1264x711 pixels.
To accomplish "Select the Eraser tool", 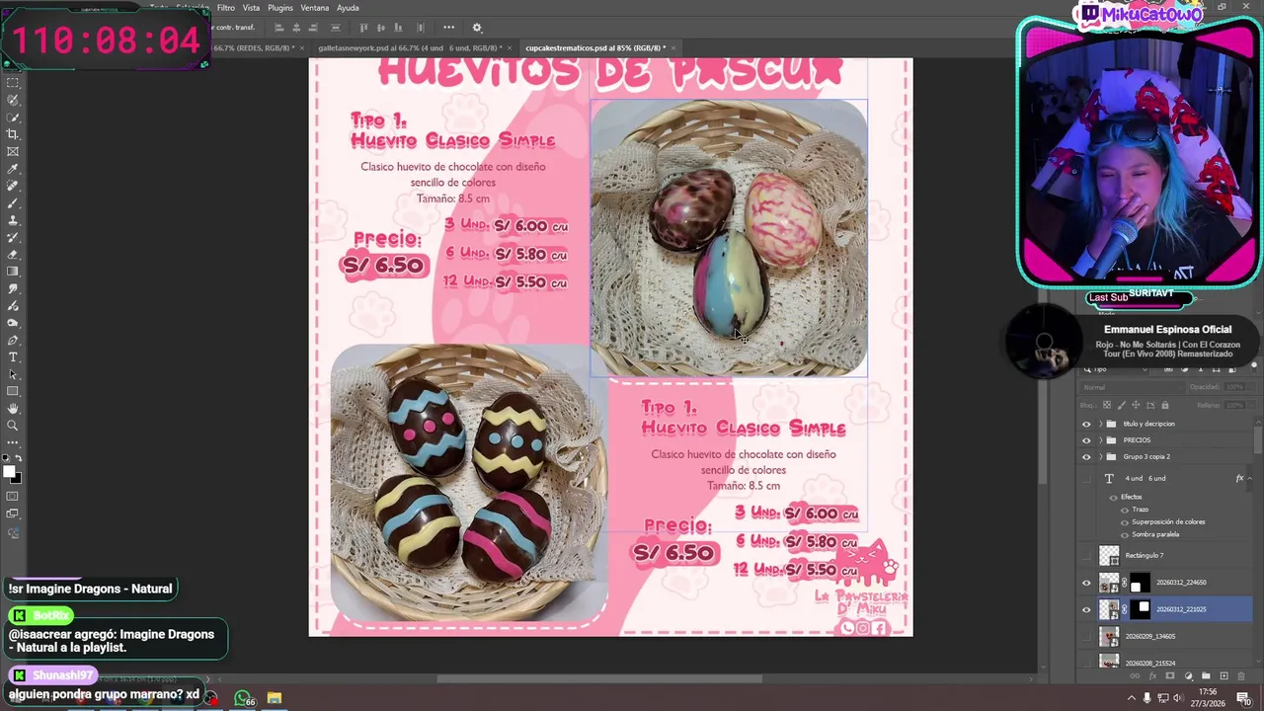I will [13, 254].
